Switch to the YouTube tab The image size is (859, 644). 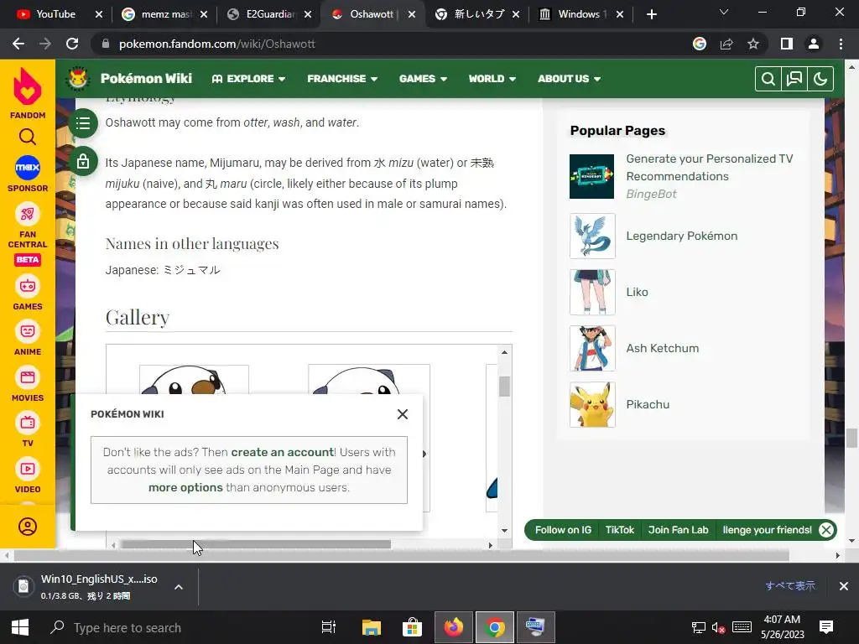(55, 14)
